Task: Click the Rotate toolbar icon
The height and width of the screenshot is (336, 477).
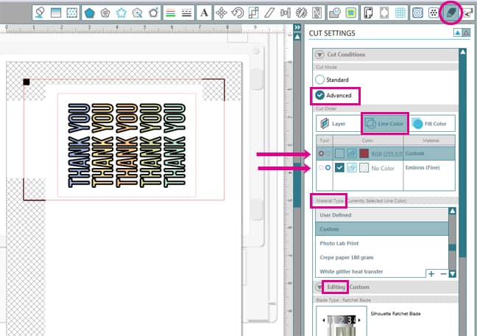Action: tap(238, 13)
